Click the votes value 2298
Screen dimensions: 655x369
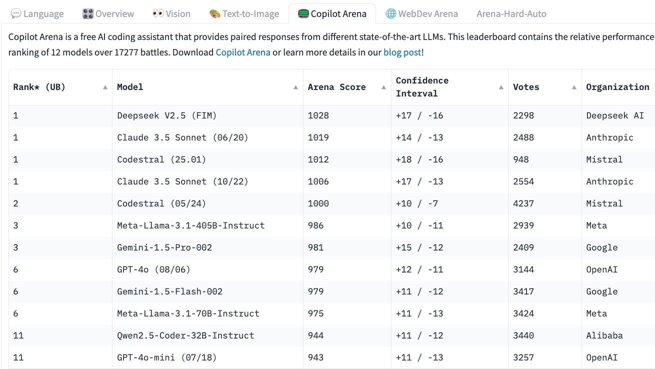tap(523, 115)
